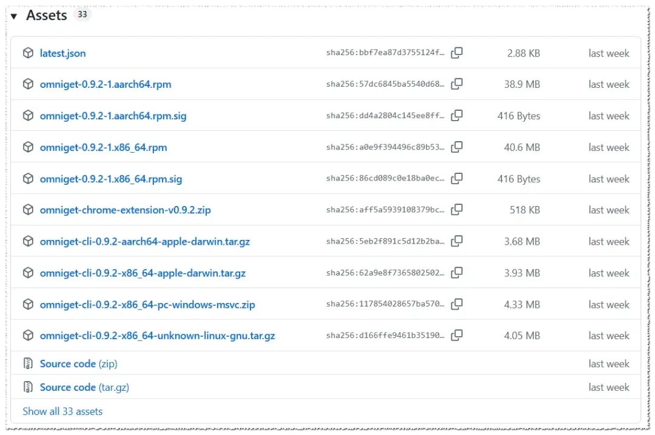Download omniget-0.9.2-1.aarch64.rpm.sig
This screenshot has height=435, width=655.
click(113, 116)
